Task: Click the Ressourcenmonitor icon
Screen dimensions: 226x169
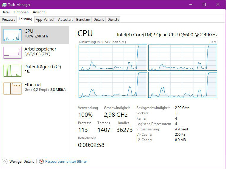Action: pyautogui.click(x=41, y=162)
